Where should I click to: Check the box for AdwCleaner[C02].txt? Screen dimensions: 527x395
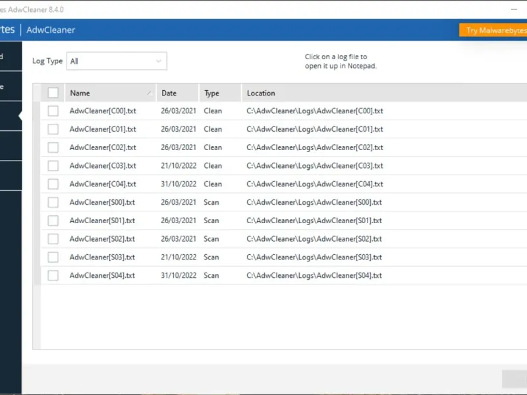tap(53, 147)
